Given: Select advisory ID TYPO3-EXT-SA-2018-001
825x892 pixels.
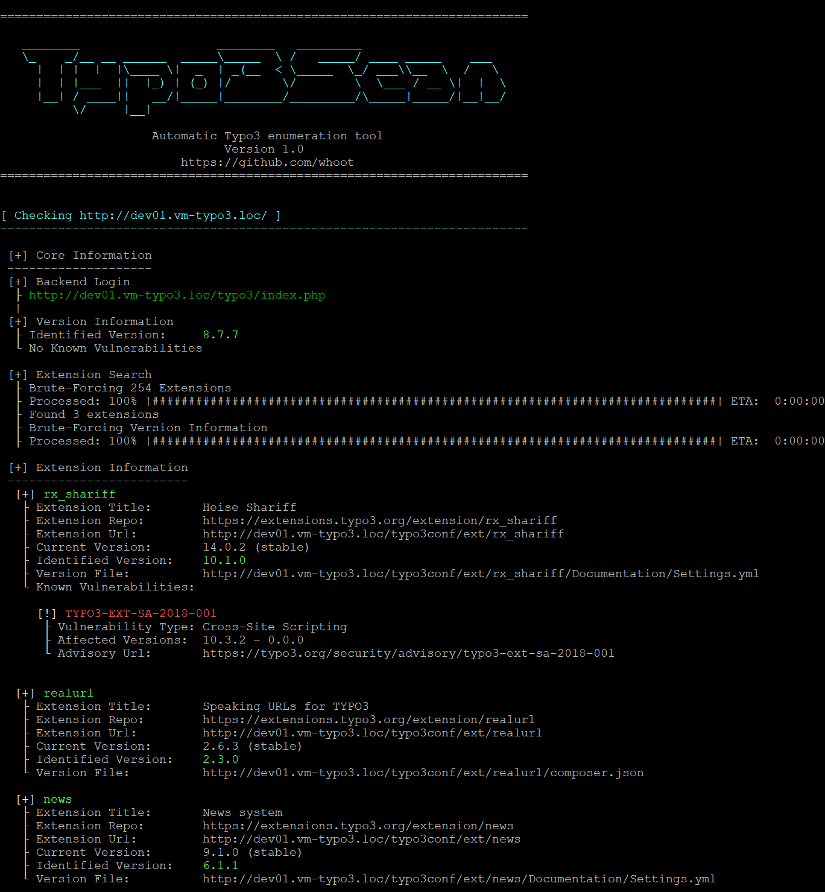Looking at the screenshot, I should coord(141,613).
